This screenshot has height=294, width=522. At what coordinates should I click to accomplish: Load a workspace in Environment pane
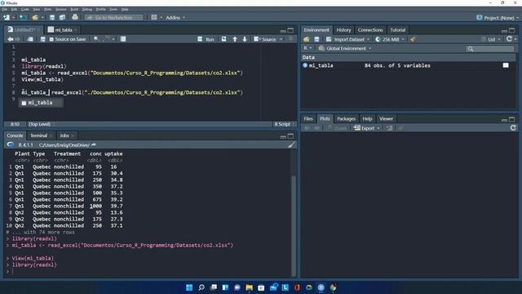(x=307, y=39)
